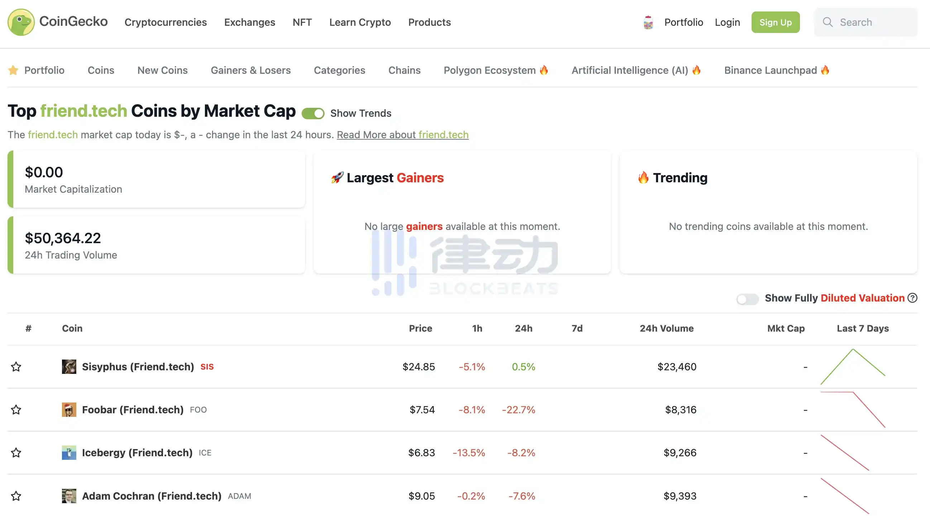Open the Adam Cochran 7-day sparkline chart
This screenshot has width=930, height=525.
pyautogui.click(x=845, y=496)
